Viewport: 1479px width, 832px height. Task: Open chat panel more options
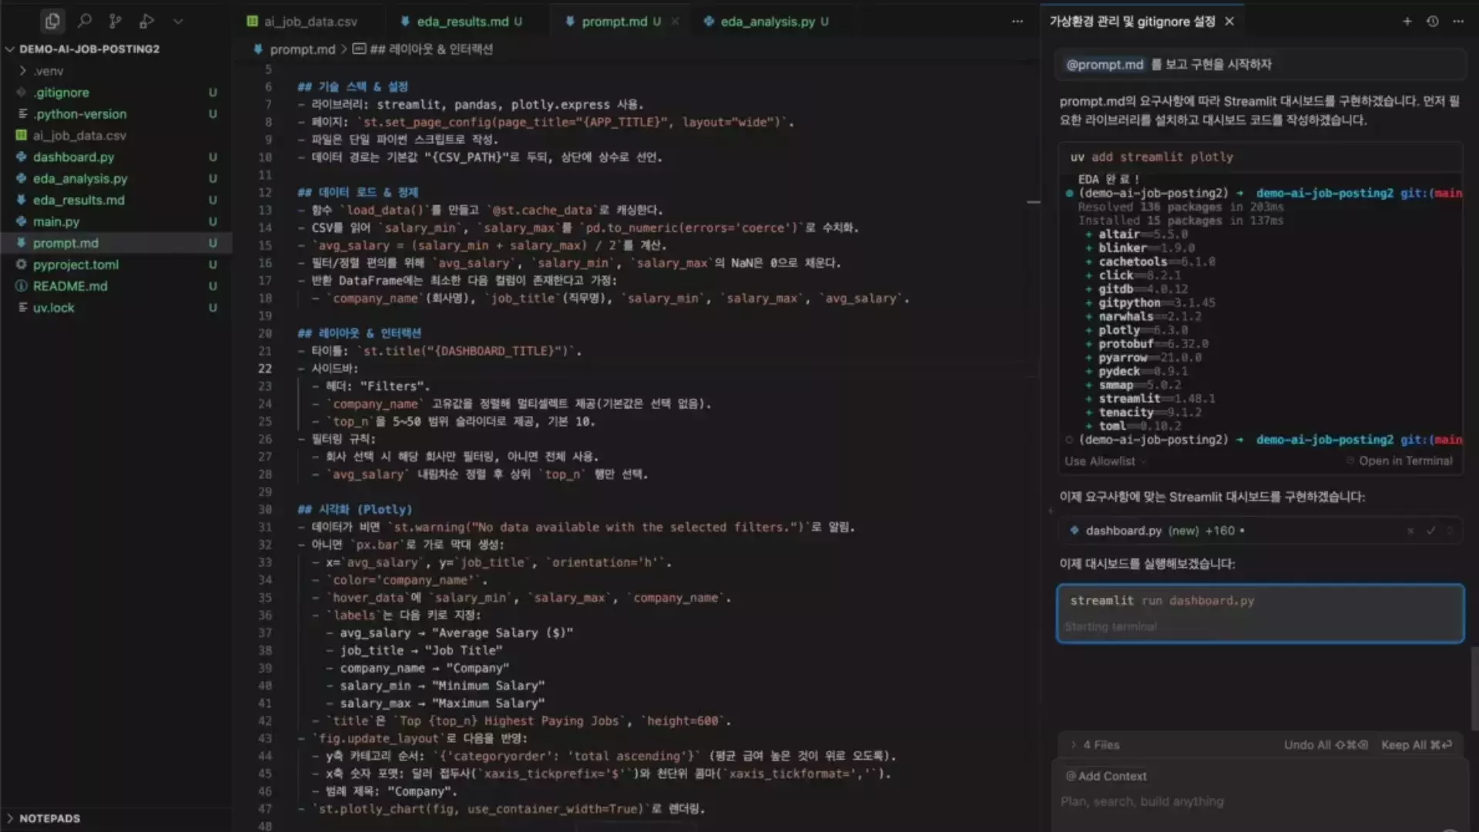(x=1458, y=22)
